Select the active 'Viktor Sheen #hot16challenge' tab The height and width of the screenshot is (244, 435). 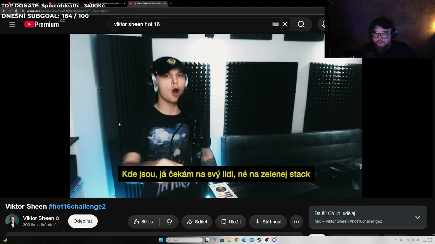[x=147, y=3]
